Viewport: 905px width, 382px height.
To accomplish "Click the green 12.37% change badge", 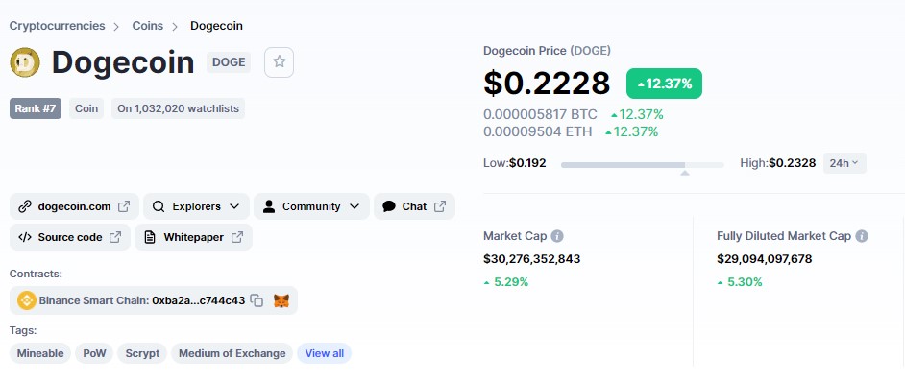I will click(x=664, y=84).
